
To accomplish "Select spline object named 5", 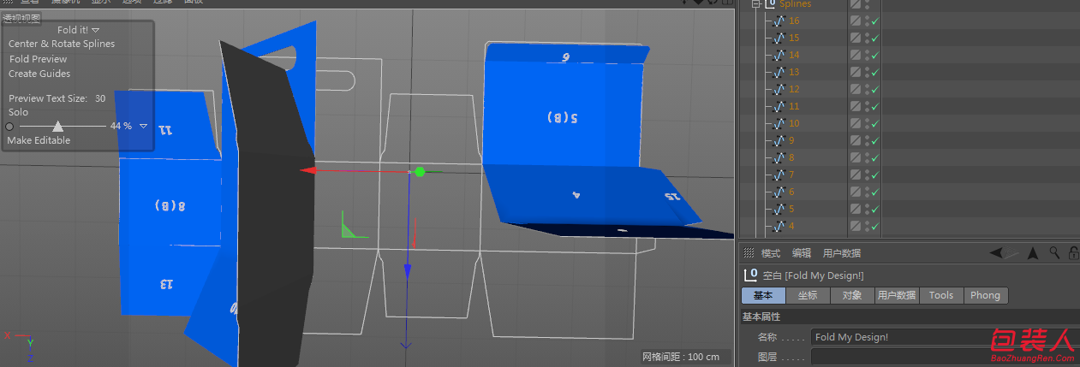I will 792,210.
